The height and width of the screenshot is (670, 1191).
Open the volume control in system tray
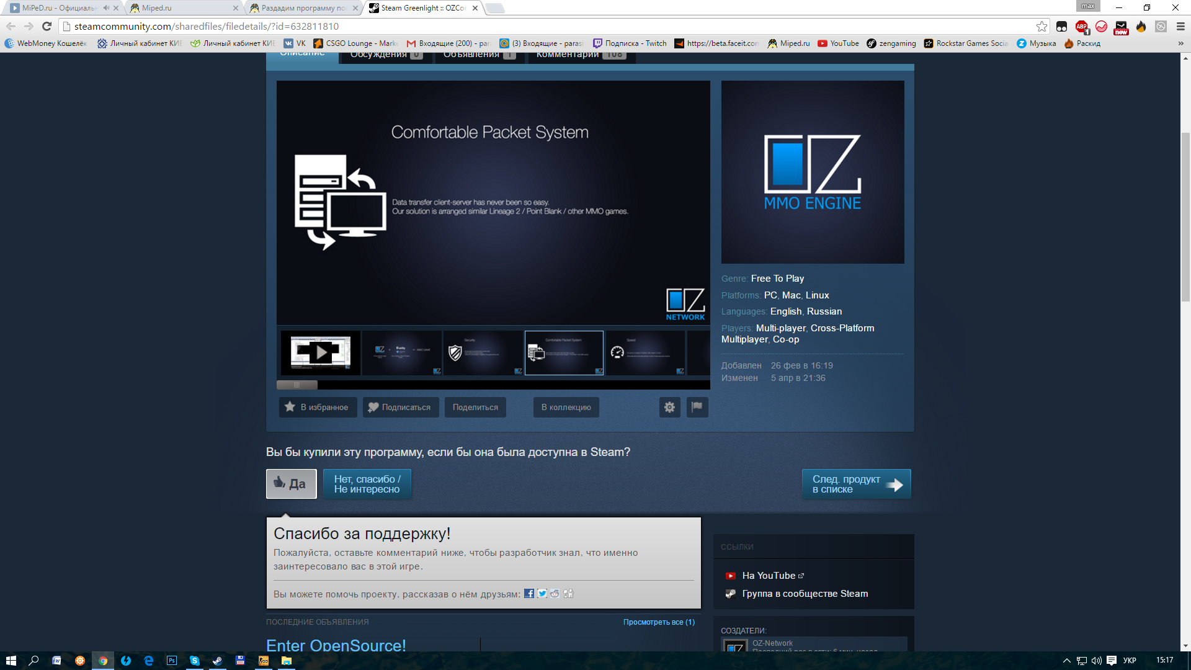pyautogui.click(x=1096, y=661)
